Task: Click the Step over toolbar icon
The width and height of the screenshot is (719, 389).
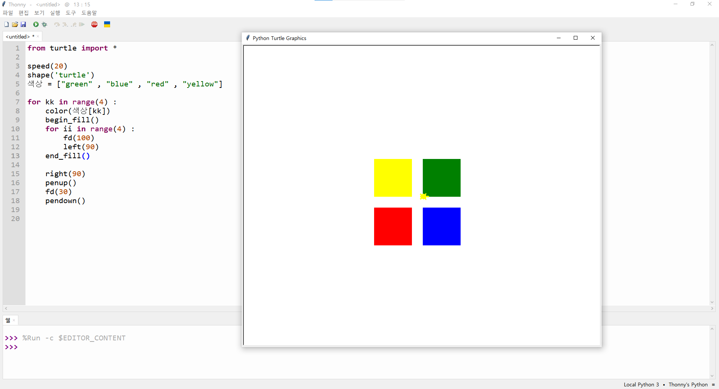Action: click(57, 24)
